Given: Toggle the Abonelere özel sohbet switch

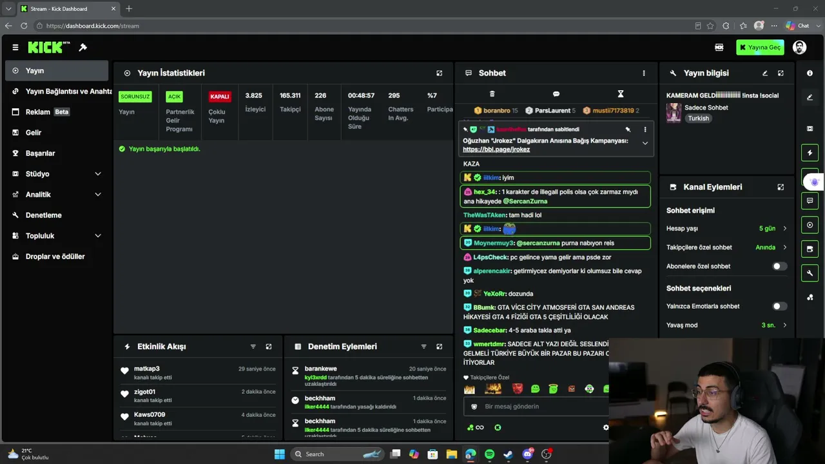Looking at the screenshot, I should click(x=779, y=266).
